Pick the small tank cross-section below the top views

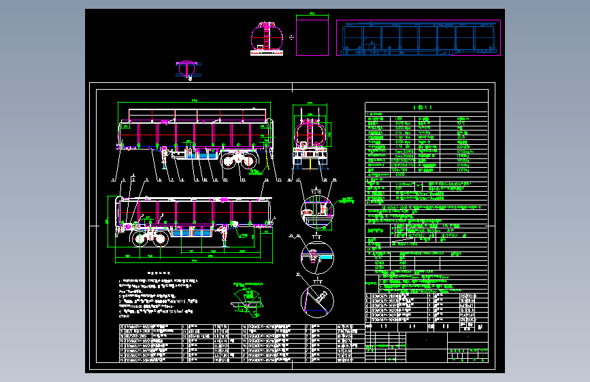(x=188, y=70)
